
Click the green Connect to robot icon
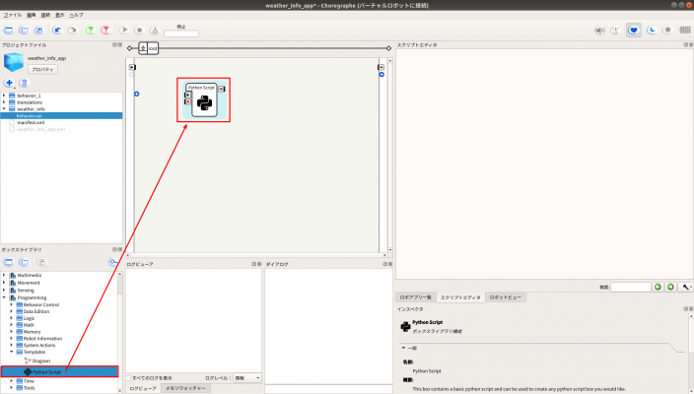(x=90, y=31)
